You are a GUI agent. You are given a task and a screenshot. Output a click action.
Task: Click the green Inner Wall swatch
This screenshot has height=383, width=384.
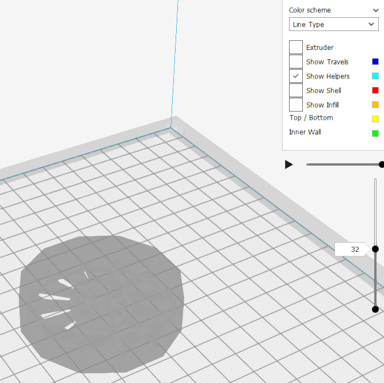click(375, 133)
